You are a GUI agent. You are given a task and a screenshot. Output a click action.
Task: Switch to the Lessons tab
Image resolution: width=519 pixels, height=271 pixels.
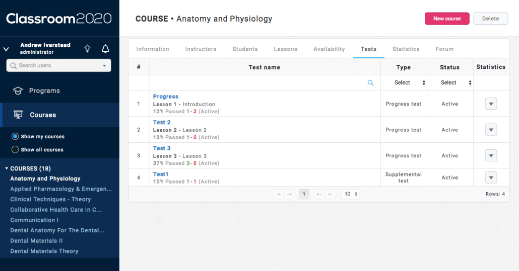pos(285,49)
